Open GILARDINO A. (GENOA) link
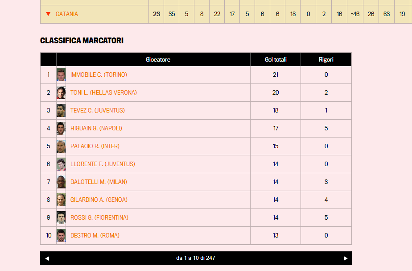The image size is (412, 271). click(x=99, y=200)
